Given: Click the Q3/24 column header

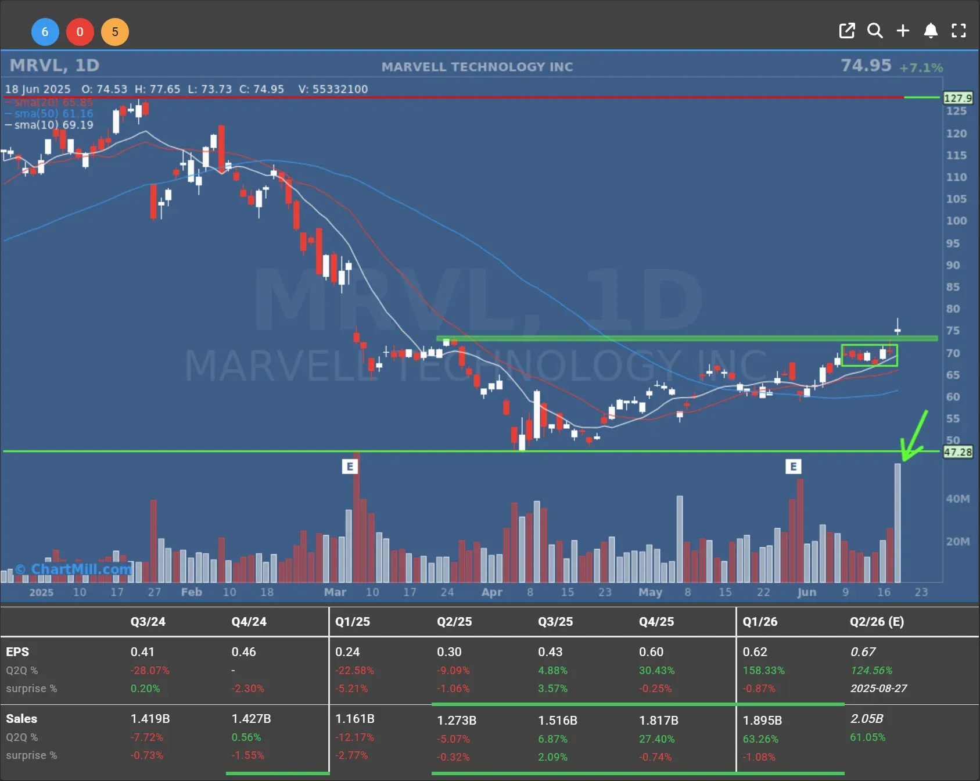Looking at the screenshot, I should [x=148, y=621].
